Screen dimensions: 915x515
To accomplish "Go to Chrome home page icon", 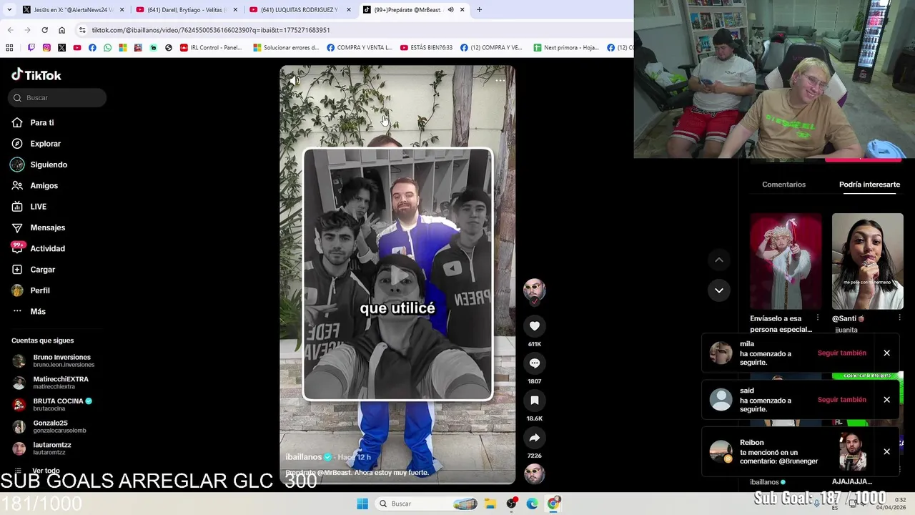I will pos(61,30).
